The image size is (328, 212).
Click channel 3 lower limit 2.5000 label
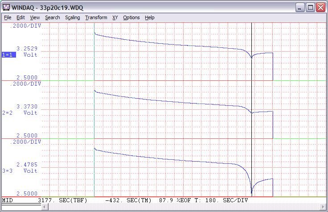pyautogui.click(x=27, y=194)
